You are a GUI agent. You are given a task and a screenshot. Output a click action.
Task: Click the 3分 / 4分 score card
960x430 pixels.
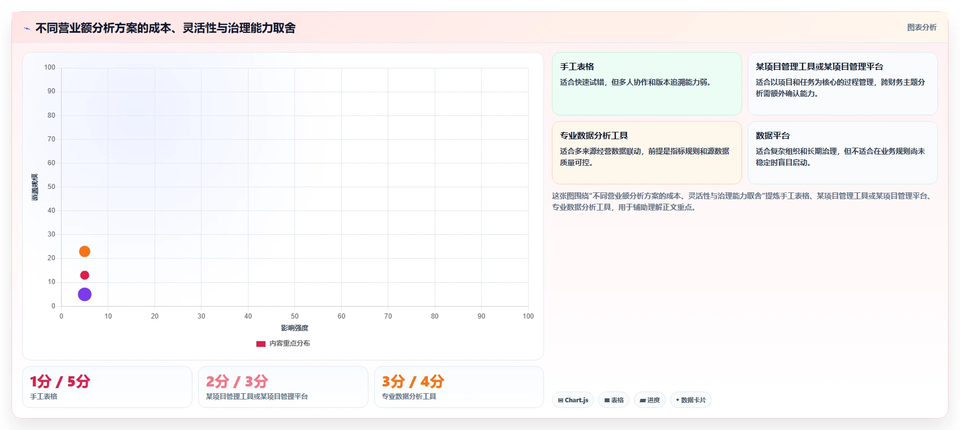click(x=459, y=387)
